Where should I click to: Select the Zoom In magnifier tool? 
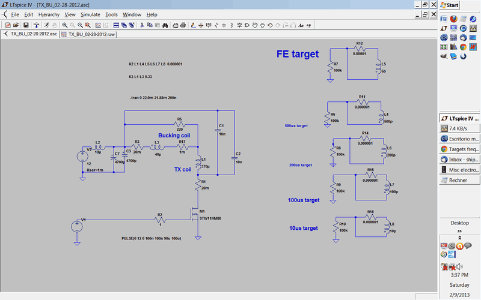64,25
